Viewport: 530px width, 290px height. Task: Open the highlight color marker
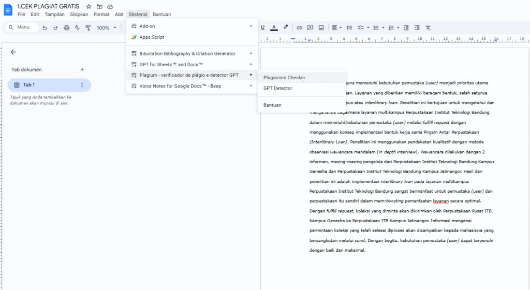[286, 28]
